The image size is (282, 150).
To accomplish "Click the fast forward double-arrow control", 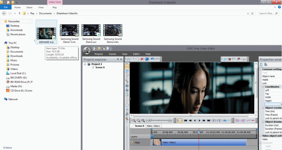I will [x=204, y=121].
